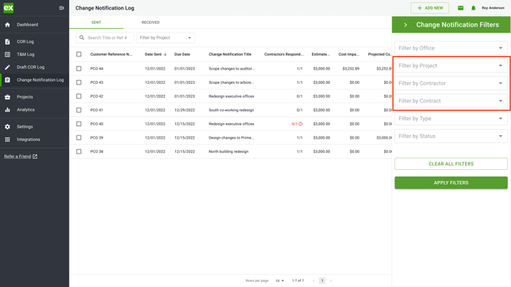
Task: Sort by Change Notification Title header
Action: [230, 54]
